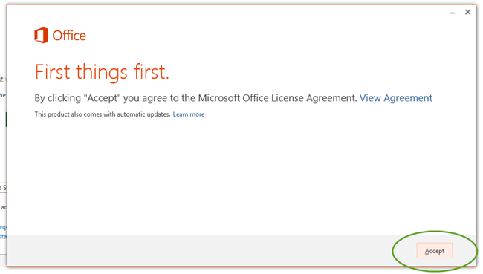This screenshot has height=274, width=483.
Task: Click the cut-off blue 'sta' link at left edge
Action: pos(3,236)
